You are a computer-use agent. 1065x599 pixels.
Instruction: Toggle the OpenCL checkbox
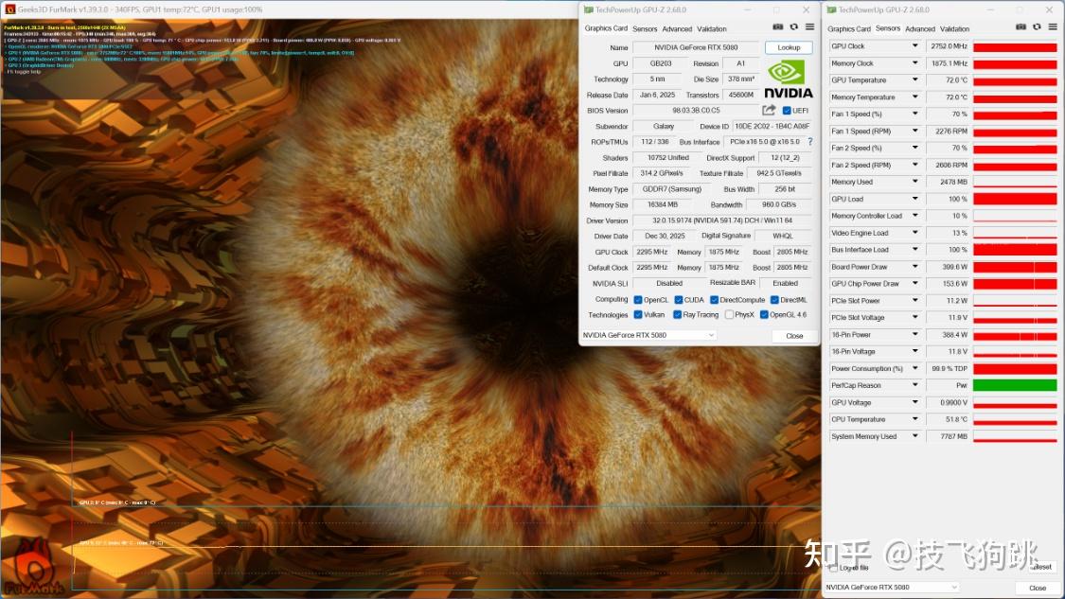638,299
